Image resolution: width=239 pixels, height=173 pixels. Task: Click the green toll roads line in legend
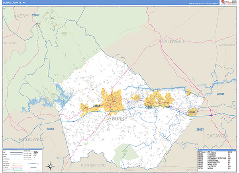16,171
